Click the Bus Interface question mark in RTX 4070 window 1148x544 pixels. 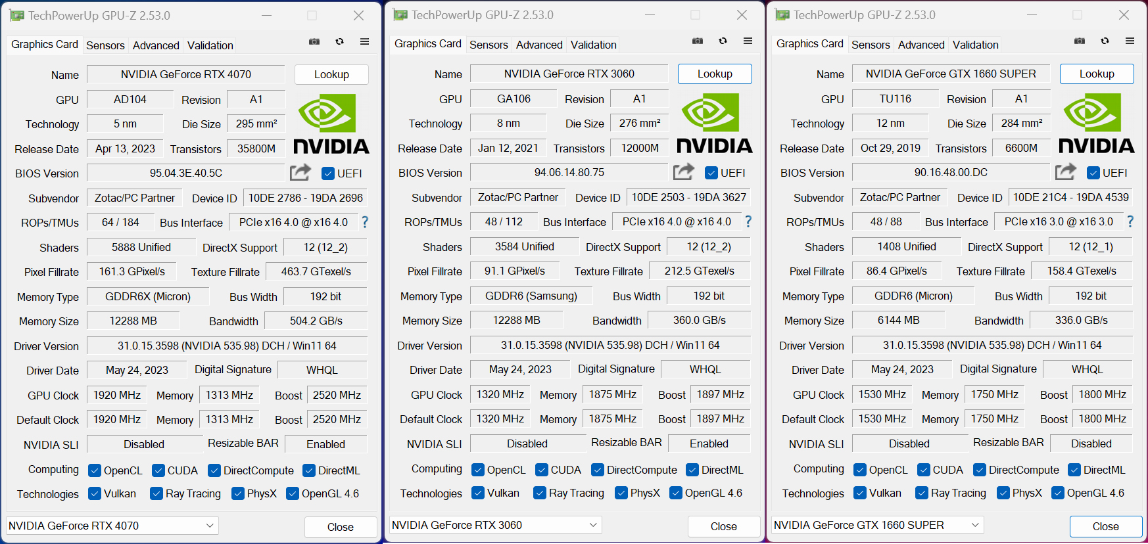[x=365, y=222]
